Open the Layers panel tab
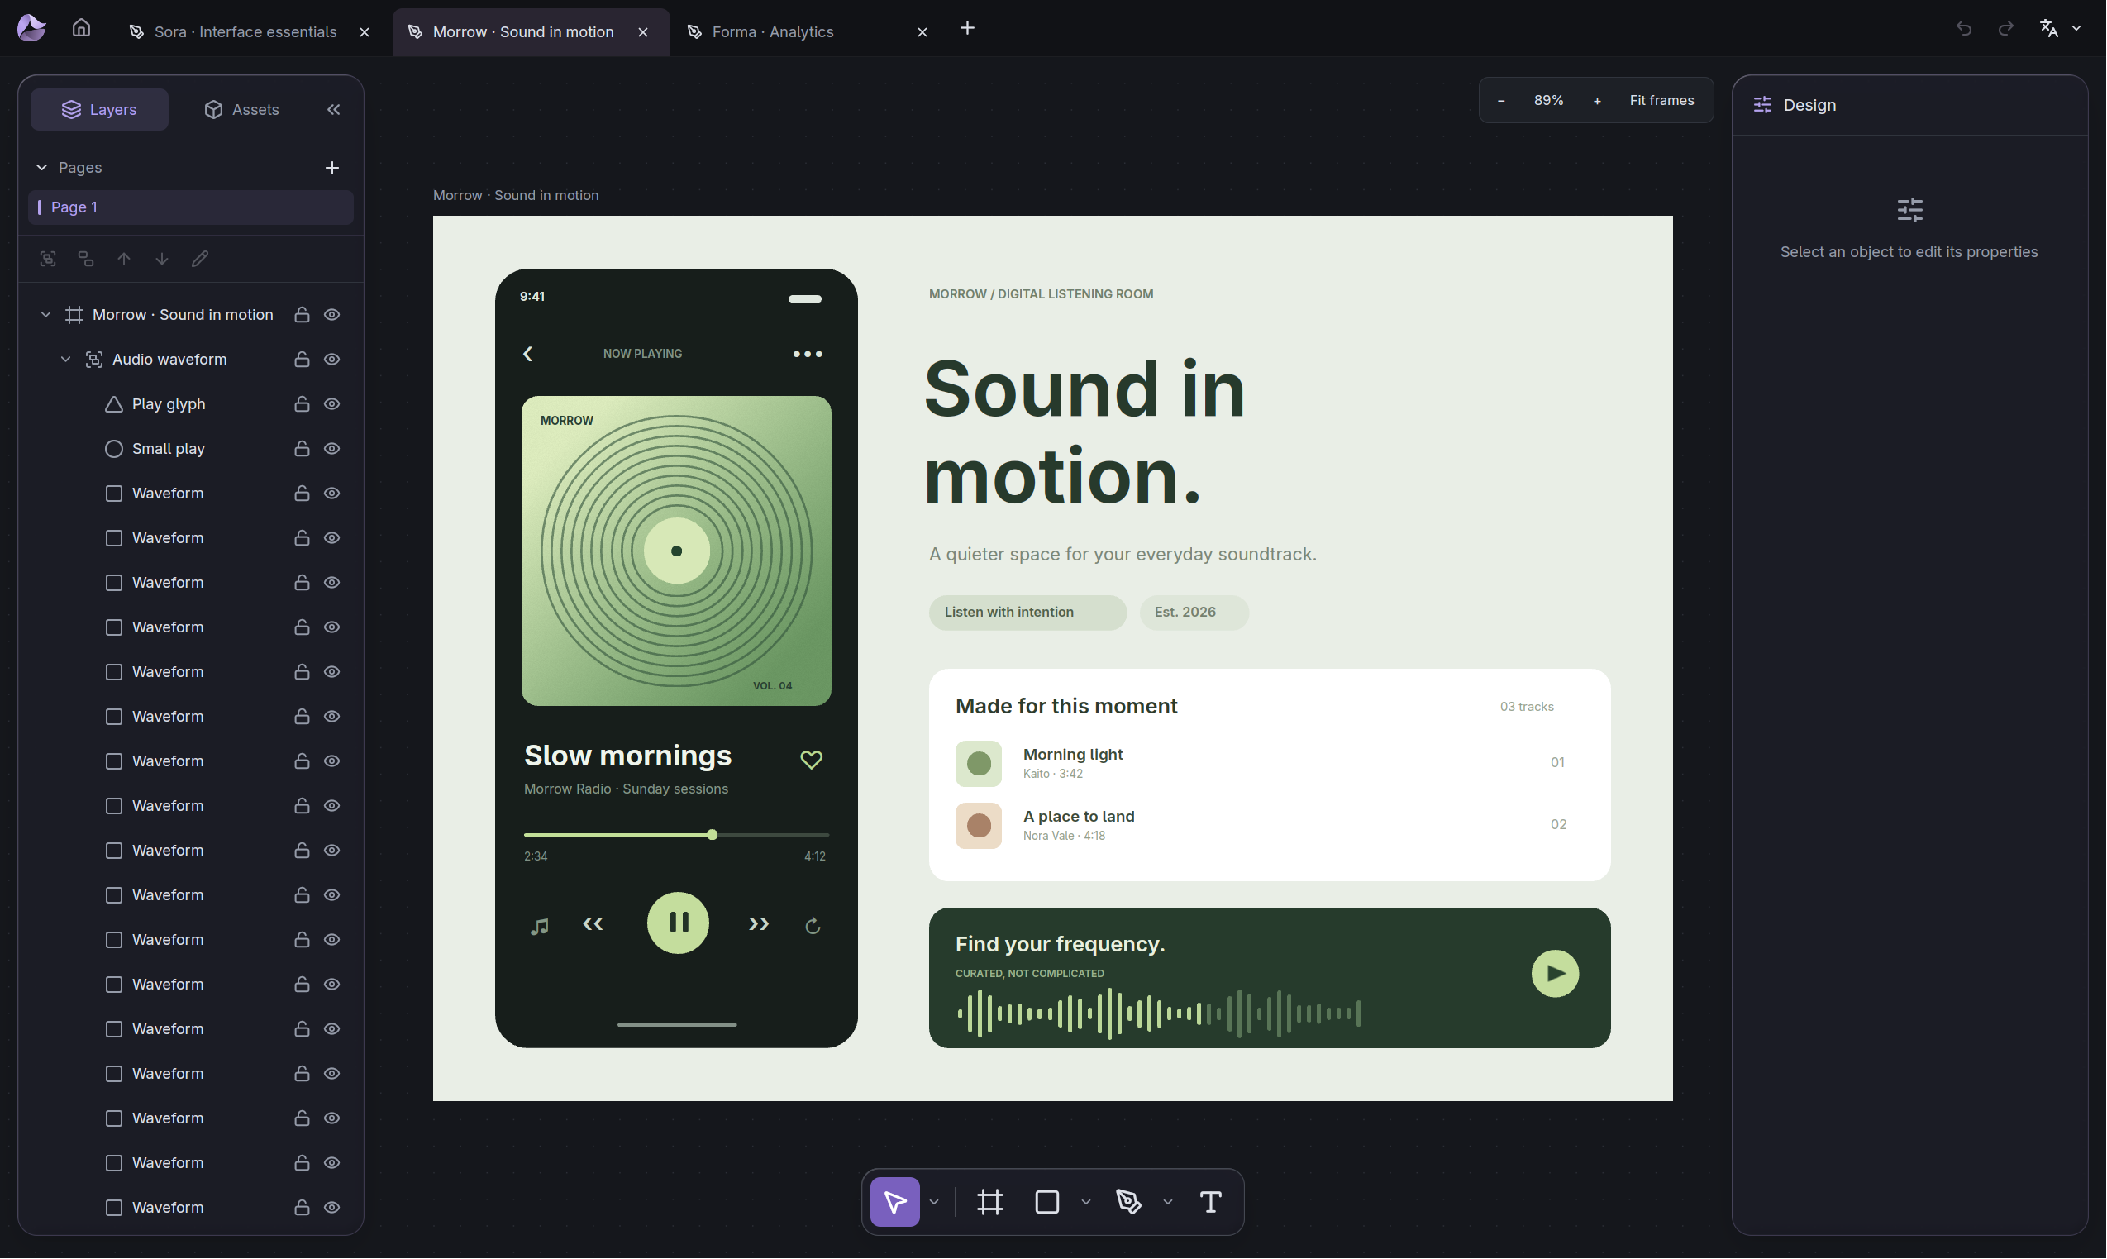Viewport: 2107px width, 1259px height. (x=99, y=109)
